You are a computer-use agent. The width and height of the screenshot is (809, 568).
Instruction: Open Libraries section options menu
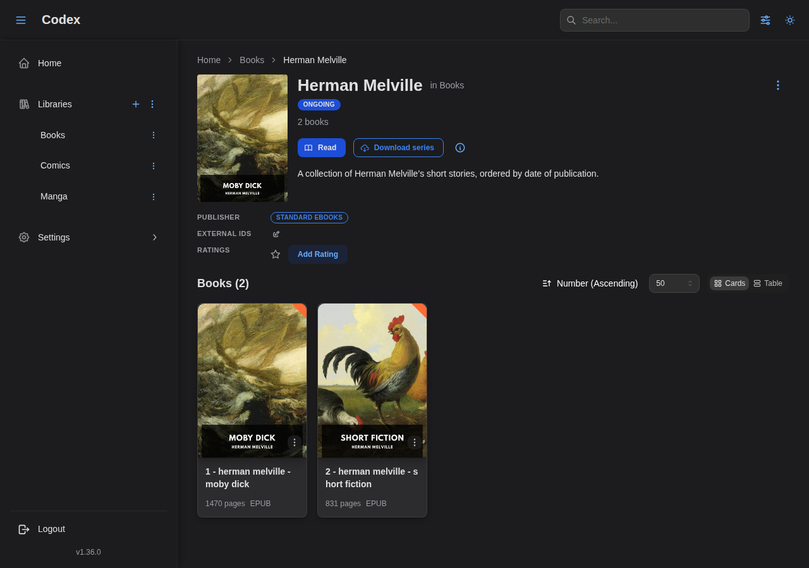pyautogui.click(x=152, y=104)
